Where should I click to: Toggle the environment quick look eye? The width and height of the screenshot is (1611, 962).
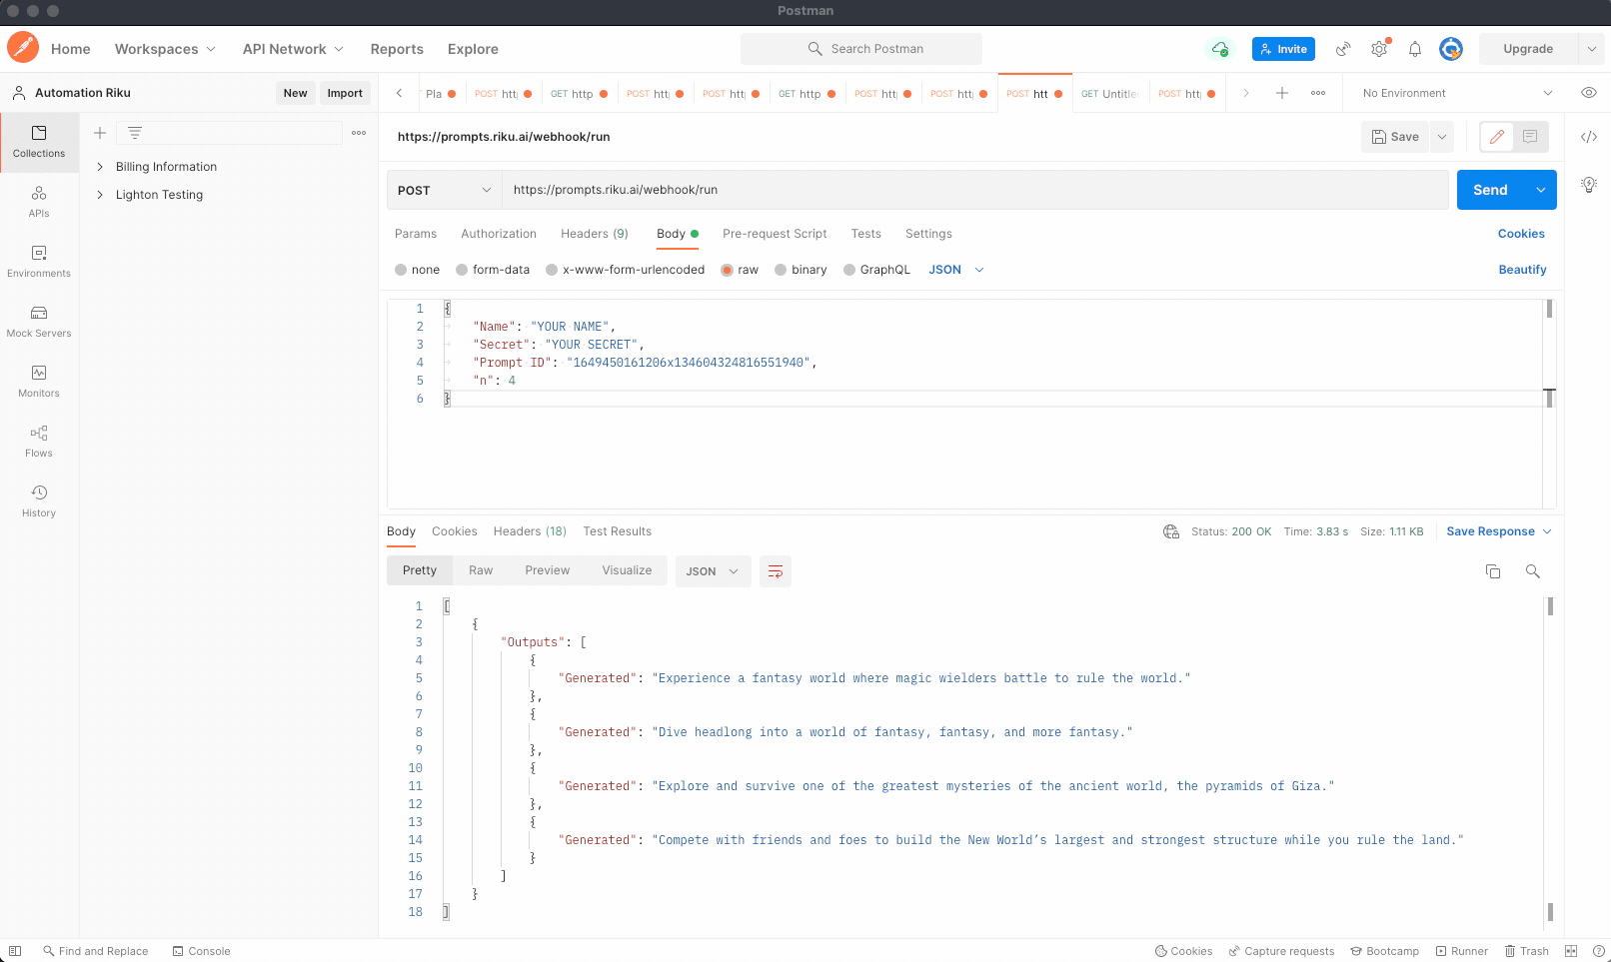pyautogui.click(x=1589, y=93)
